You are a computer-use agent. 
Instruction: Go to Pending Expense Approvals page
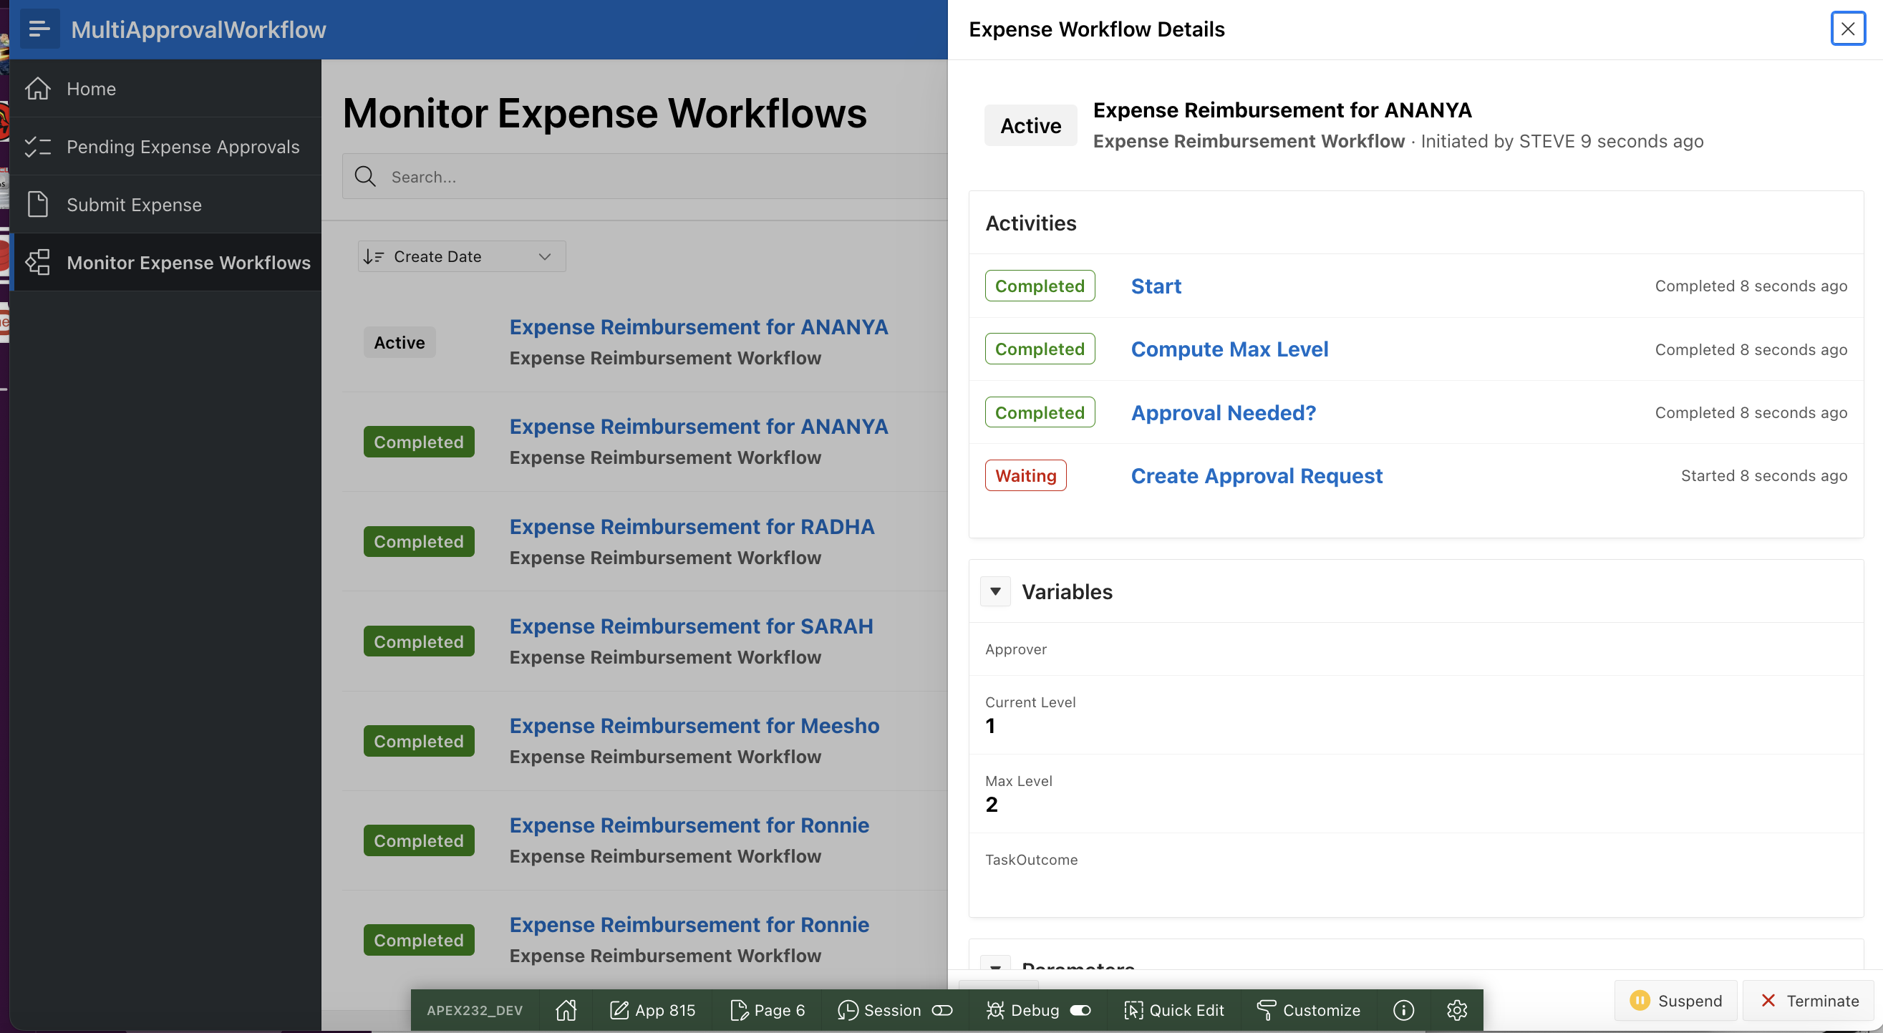pos(183,146)
